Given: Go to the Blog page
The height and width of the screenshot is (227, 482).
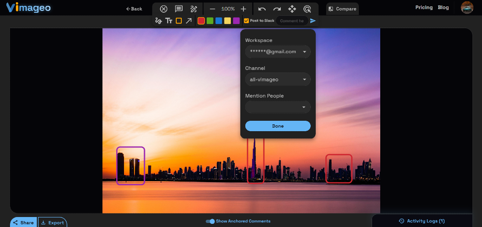Looking at the screenshot, I should click(443, 8).
